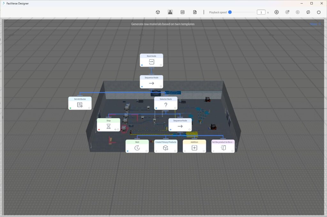Select the Stop node hourglass icon
The width and height of the screenshot is (327, 217).
[108, 126]
